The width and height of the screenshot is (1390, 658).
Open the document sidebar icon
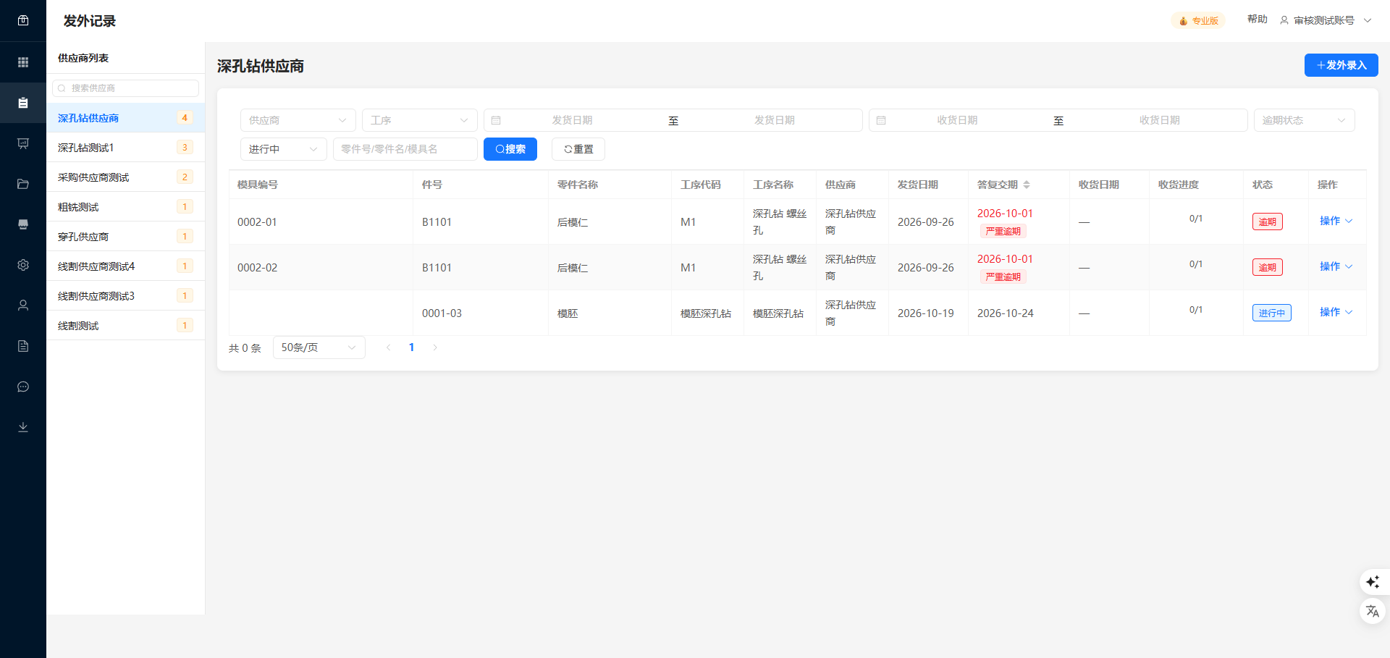click(x=23, y=346)
